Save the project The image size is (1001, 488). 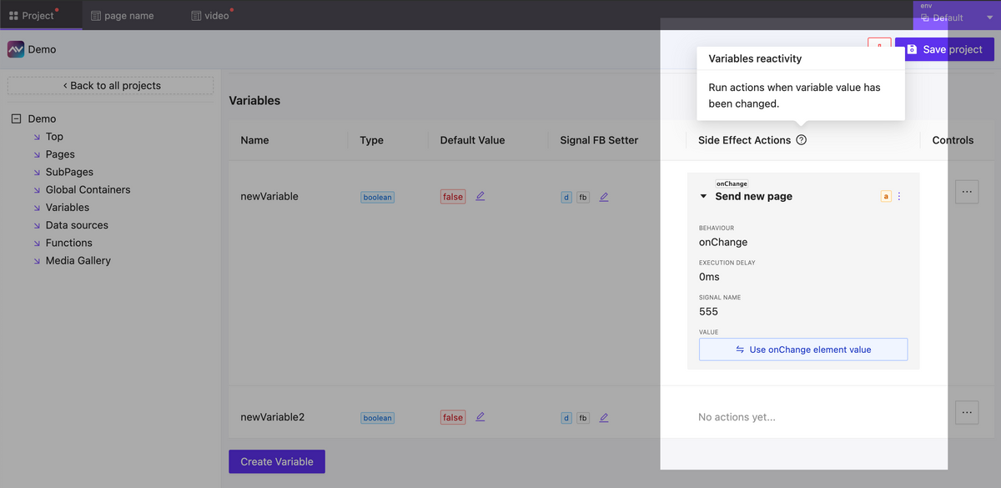[944, 49]
